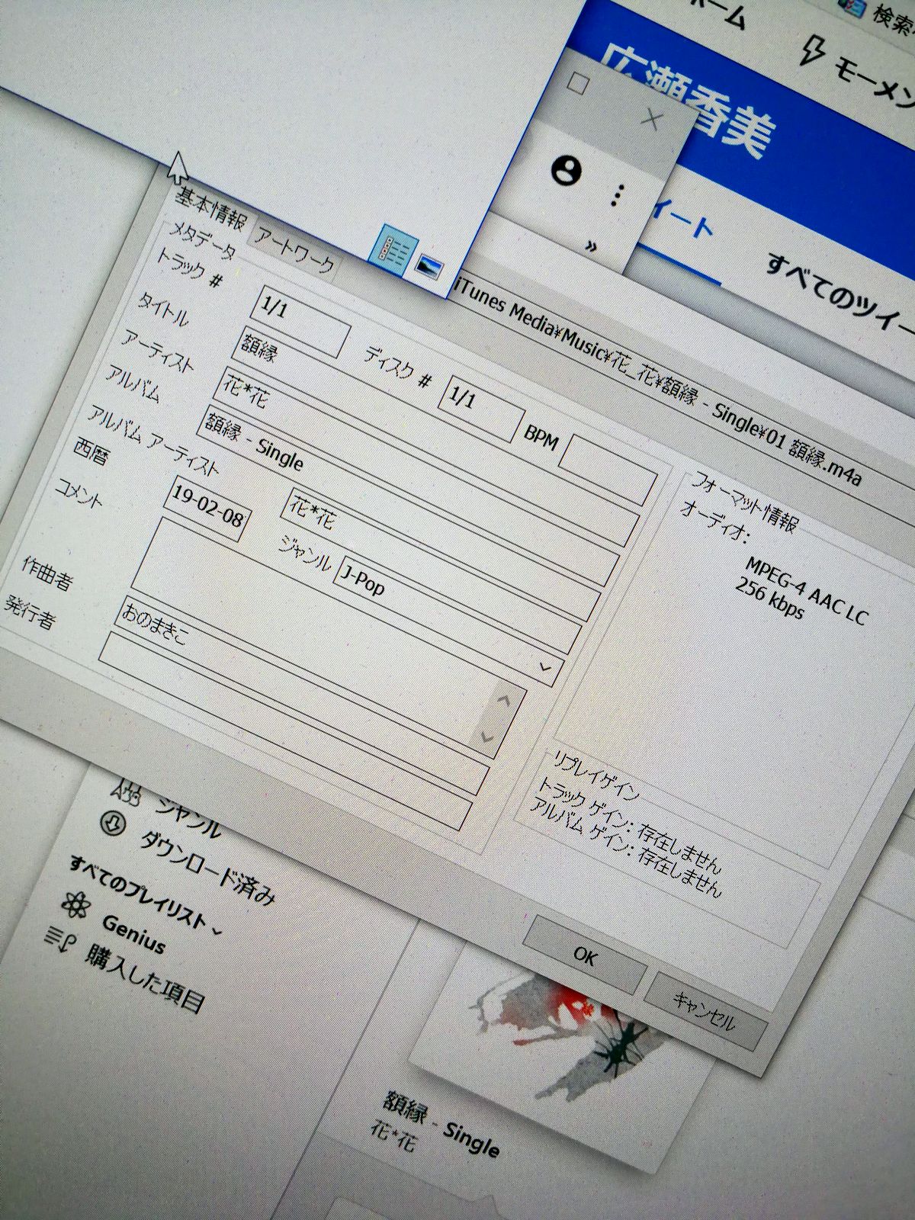Viewport: 915px width, 1220px height.
Task: Select the picture thumbnail view icon
Action: [430, 267]
